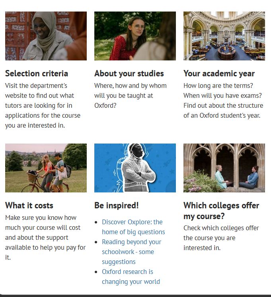Open the circular library interior image
The image size is (271, 297).
click(x=224, y=36)
